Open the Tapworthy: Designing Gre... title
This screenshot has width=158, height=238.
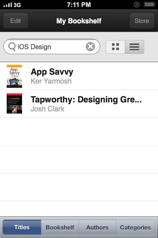pyautogui.click(x=86, y=100)
